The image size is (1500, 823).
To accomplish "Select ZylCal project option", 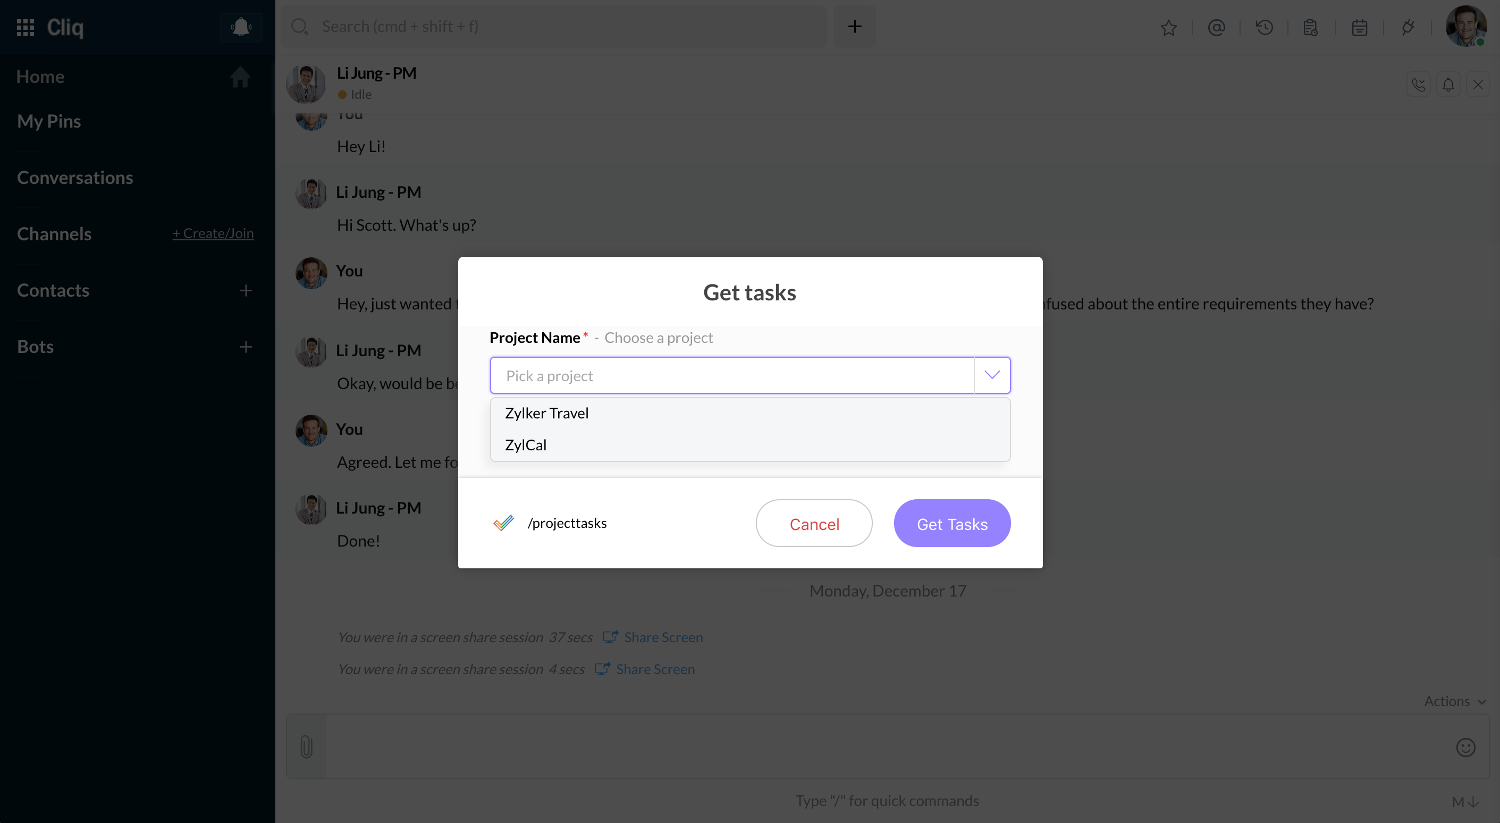I will click(750, 445).
